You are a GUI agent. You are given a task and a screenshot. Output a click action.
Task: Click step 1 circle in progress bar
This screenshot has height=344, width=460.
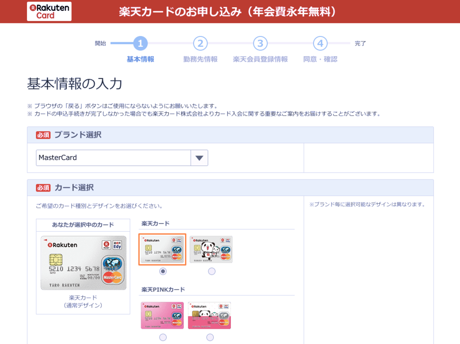[x=140, y=43]
